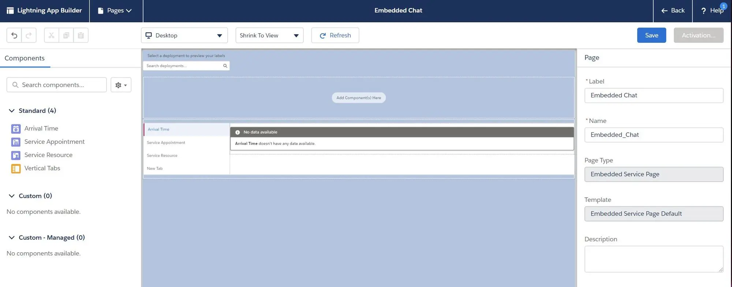Click the Arrival Time component icon
The image size is (732, 287).
coord(16,129)
